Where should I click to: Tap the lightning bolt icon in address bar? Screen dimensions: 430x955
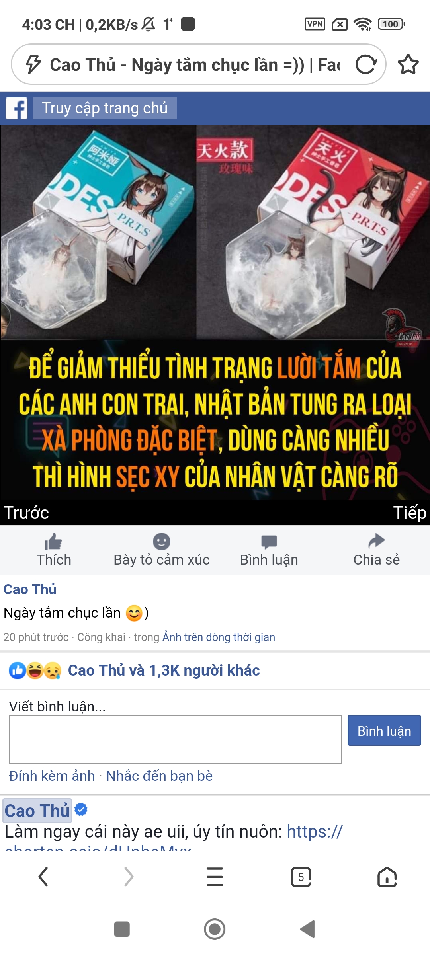point(33,64)
